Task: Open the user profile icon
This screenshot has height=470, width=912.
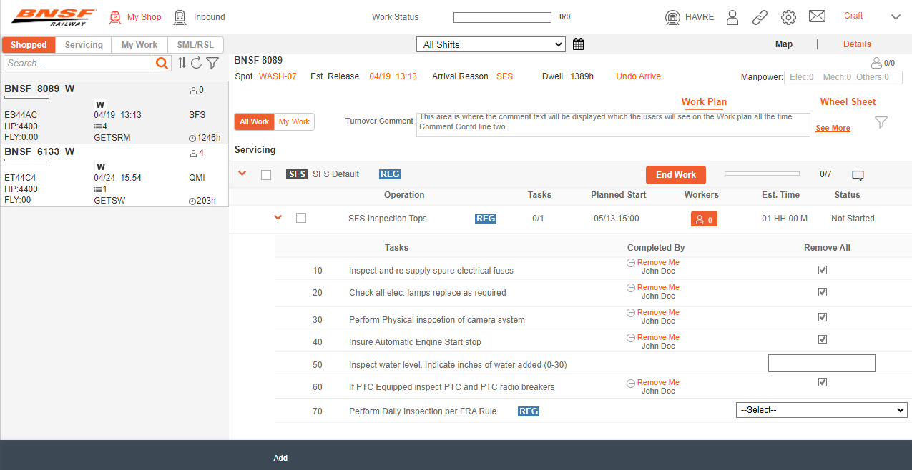Action: pos(732,17)
